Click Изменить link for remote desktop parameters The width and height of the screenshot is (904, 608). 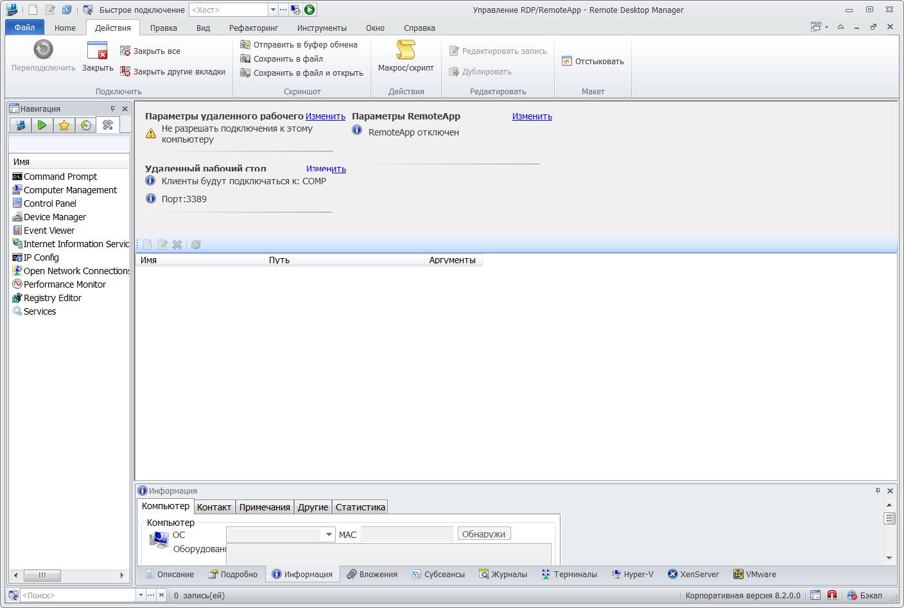(x=326, y=116)
